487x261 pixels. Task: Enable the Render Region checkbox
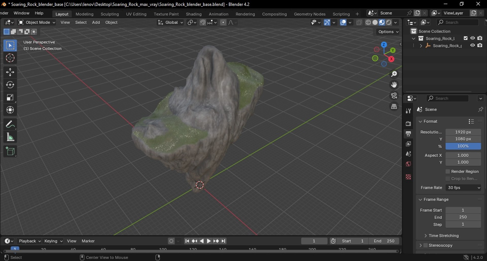448,172
